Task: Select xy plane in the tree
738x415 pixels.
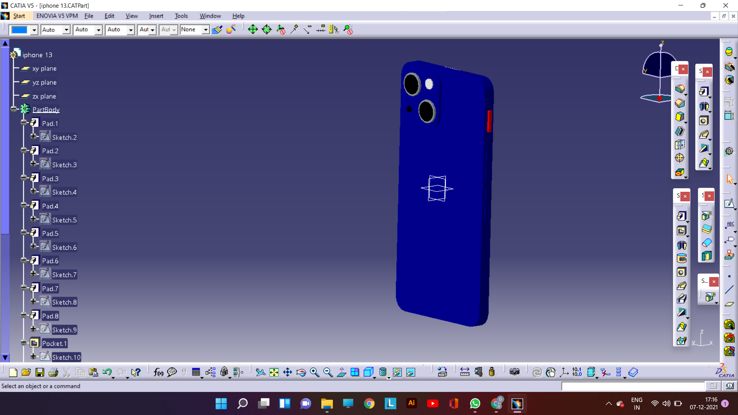Action: click(45, 68)
